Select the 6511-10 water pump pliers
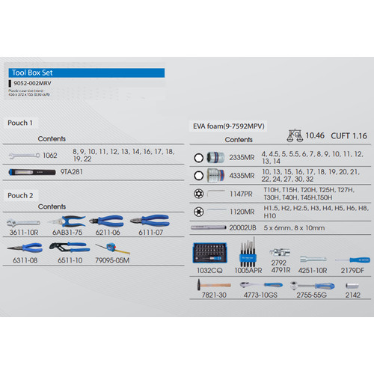 click(x=70, y=248)
